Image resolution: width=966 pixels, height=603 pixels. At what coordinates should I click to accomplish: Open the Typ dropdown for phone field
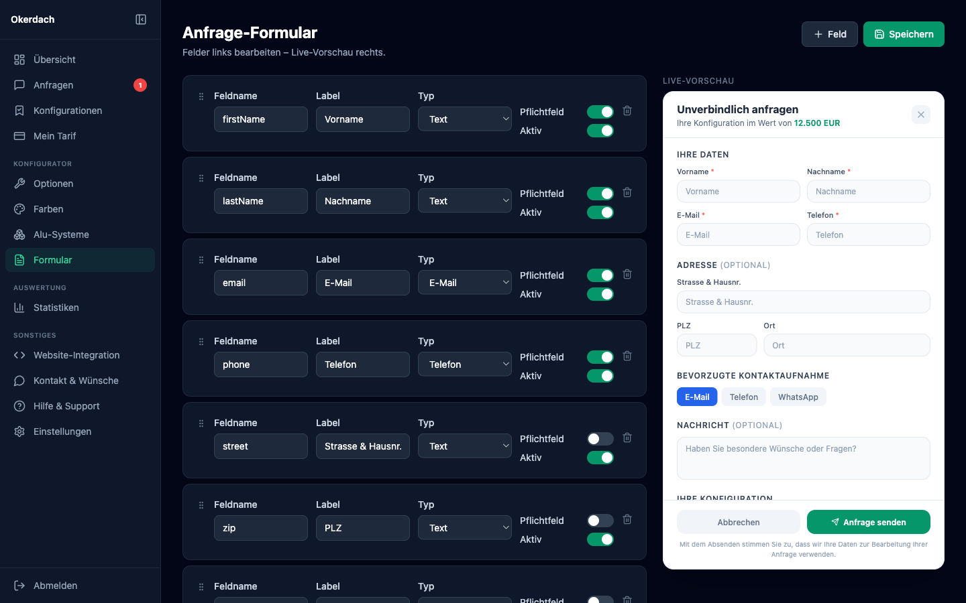tap(465, 364)
